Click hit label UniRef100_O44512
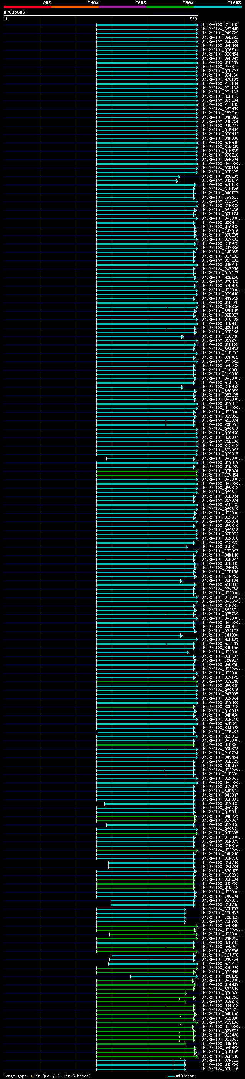This screenshot has height=1079, width=245. pos(220,1006)
